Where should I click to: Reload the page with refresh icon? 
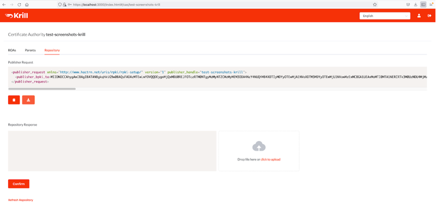[x=19, y=5]
